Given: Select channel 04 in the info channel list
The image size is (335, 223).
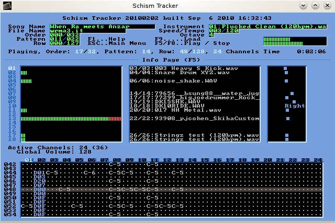Looking at the screenshot, I should coord(12,81).
